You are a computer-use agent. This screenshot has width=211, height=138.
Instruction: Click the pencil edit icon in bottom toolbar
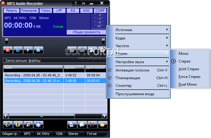pyautogui.click(x=8, y=124)
